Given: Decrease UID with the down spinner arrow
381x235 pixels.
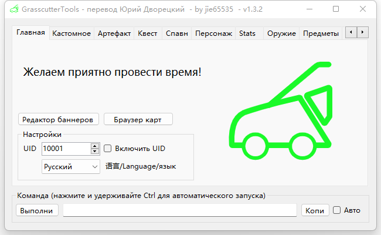Looking at the screenshot, I should pyautogui.click(x=94, y=151).
